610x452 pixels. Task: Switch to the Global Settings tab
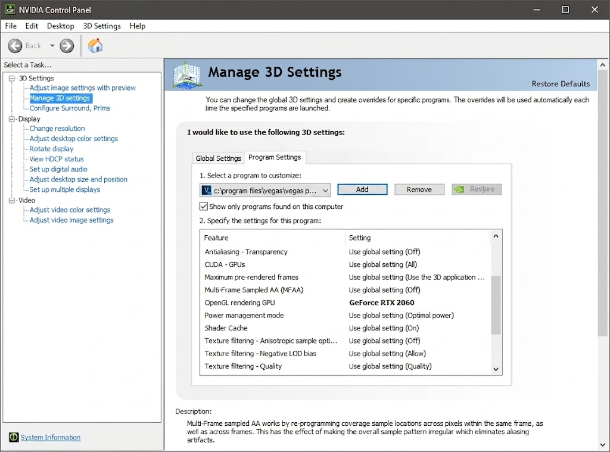218,158
